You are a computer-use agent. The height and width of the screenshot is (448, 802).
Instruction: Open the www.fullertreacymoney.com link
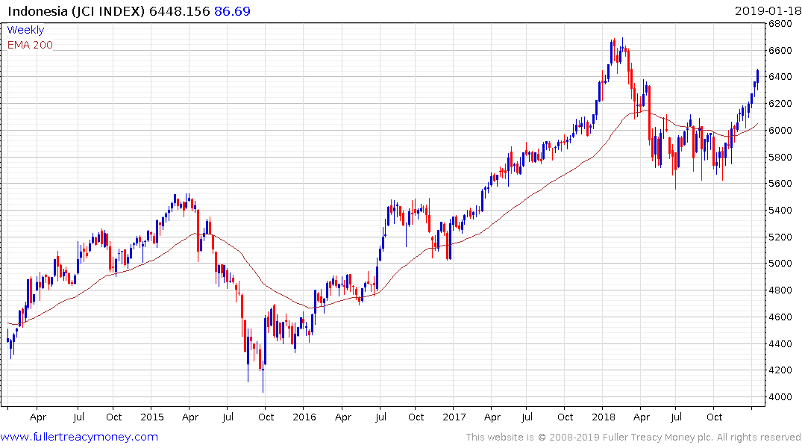[79, 437]
